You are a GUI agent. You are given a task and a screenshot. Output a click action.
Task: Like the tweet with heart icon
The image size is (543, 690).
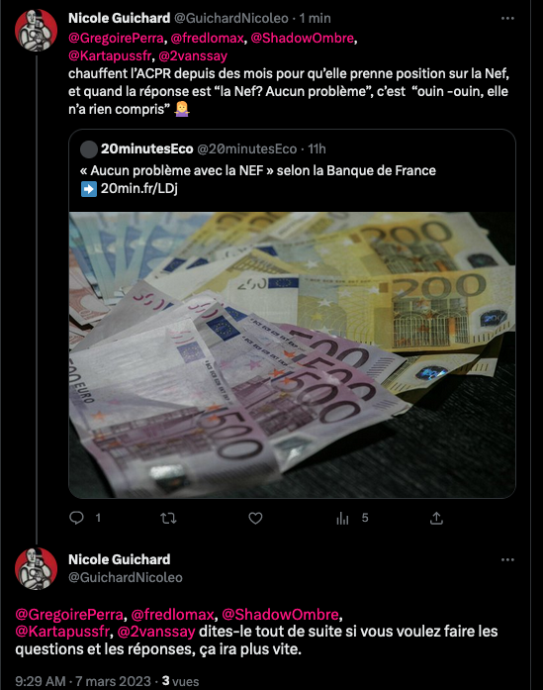click(x=255, y=518)
